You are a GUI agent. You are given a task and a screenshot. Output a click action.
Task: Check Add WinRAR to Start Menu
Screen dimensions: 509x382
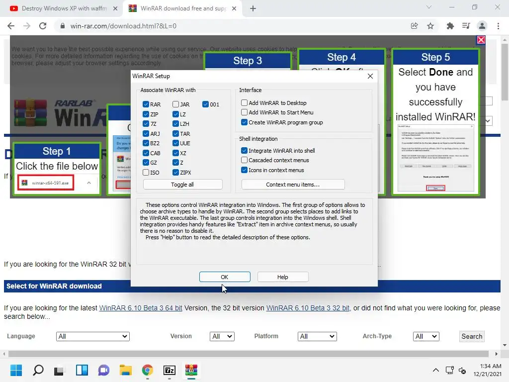(x=244, y=112)
